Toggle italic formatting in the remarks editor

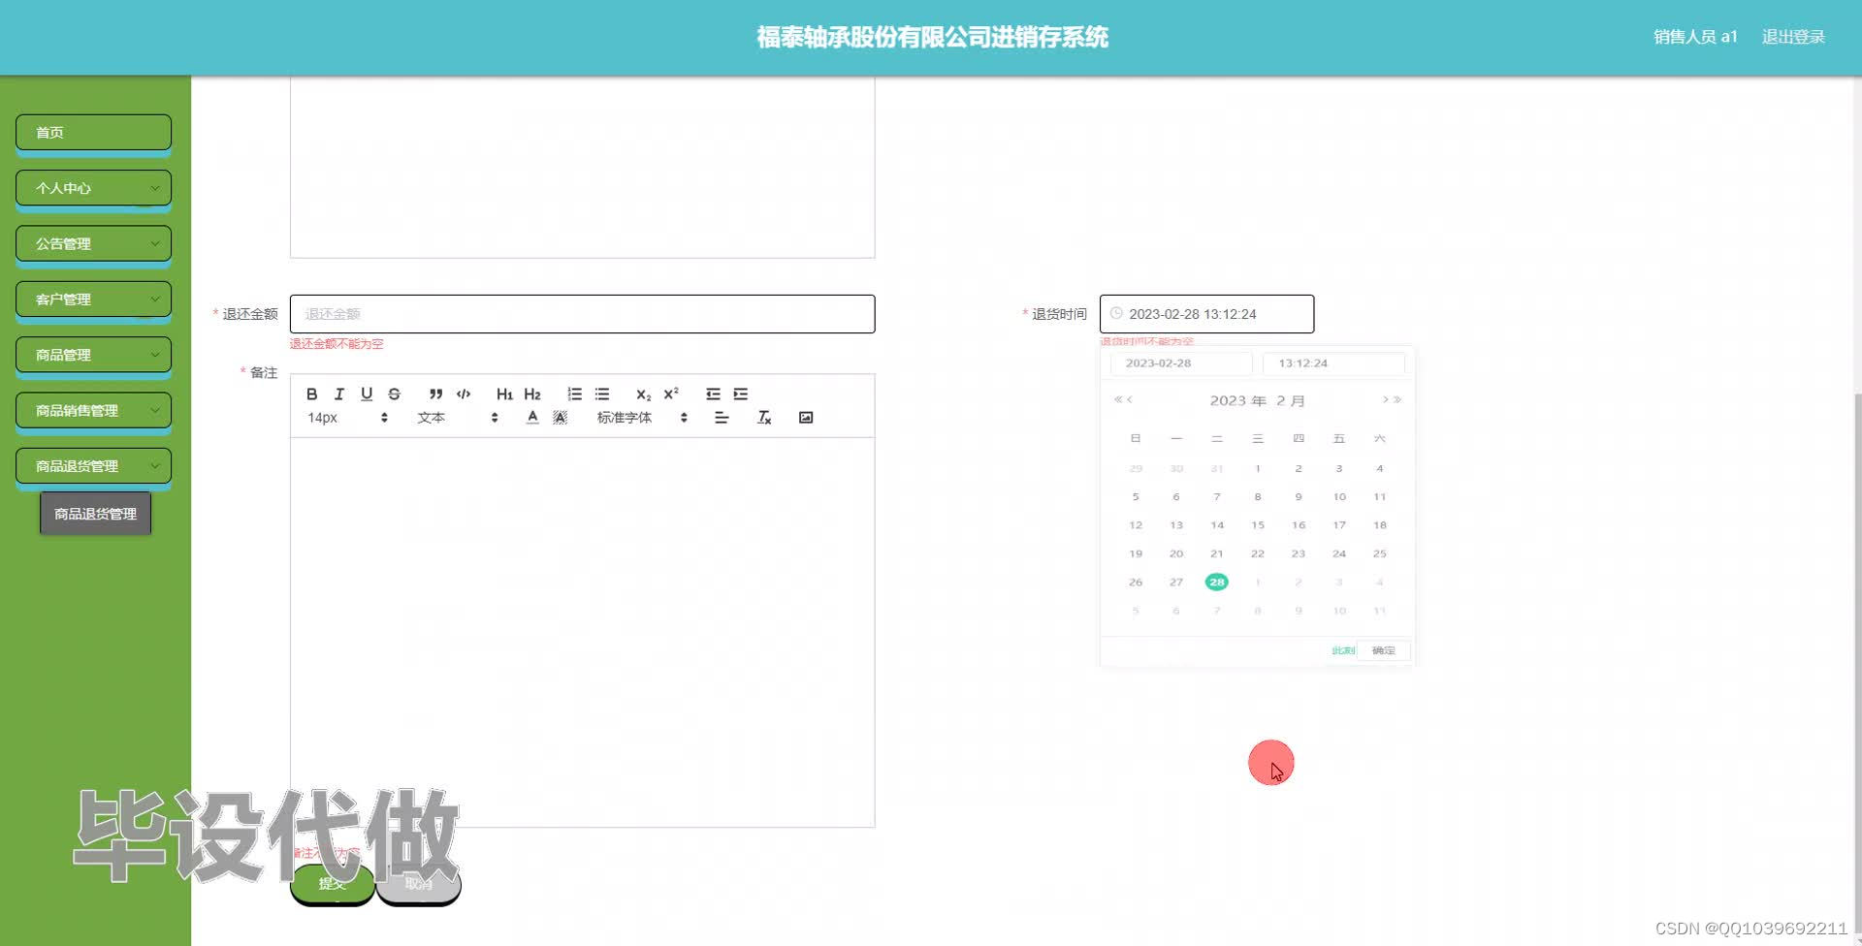coord(338,394)
